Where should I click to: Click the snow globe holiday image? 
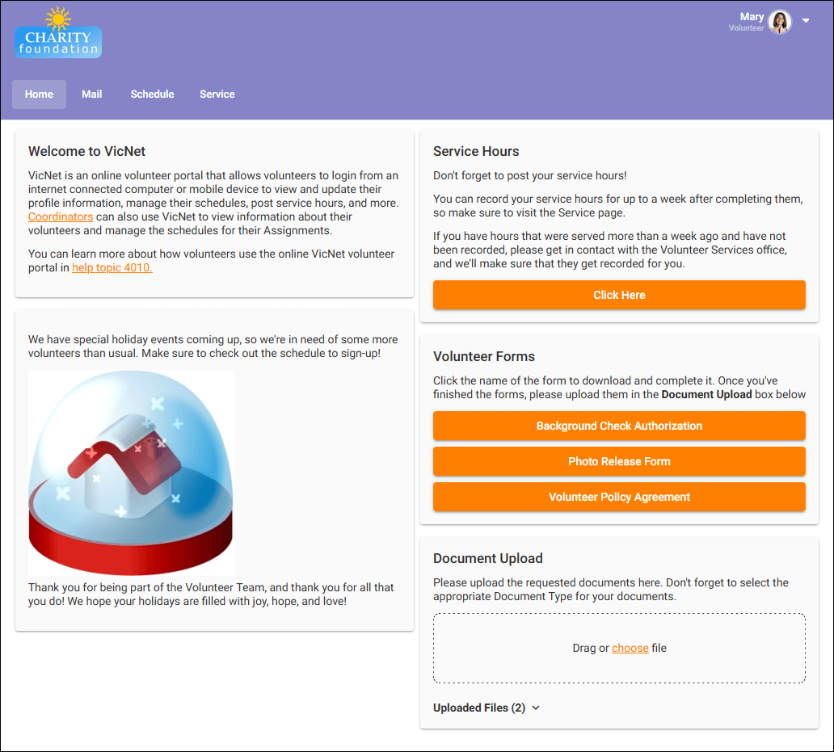click(131, 471)
